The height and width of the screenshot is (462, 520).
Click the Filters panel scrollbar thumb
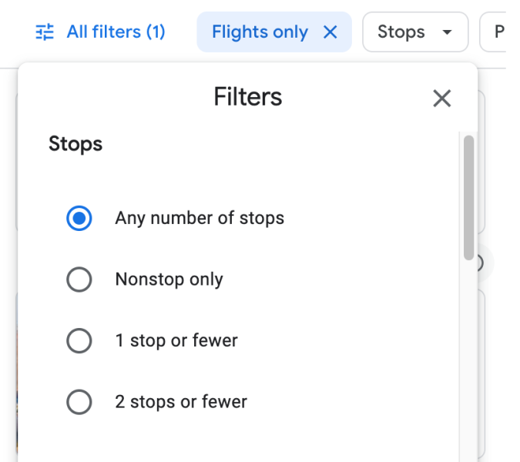coord(468,196)
